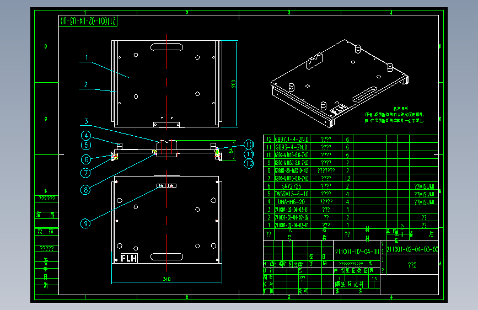Screen dimensions: 478x310
Task: Click the TWSSM15-6-10 part code cell
Action: [x=292, y=194]
